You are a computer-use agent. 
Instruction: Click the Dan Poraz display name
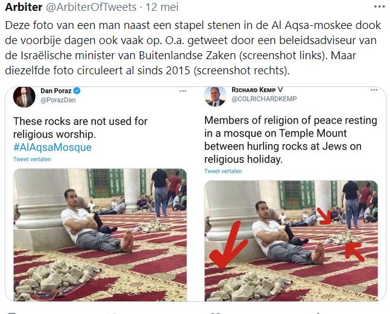[56, 91]
